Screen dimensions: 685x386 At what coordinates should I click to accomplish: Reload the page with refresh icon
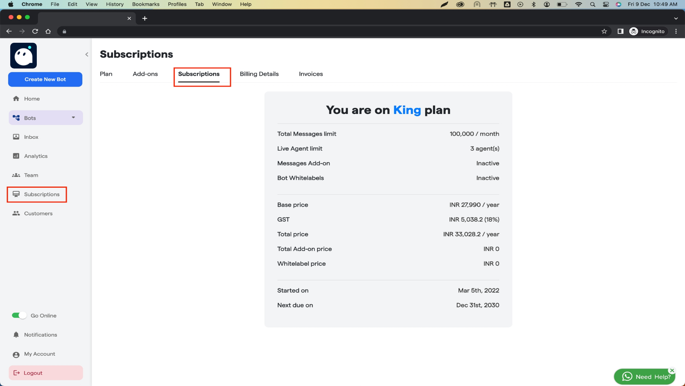click(x=35, y=31)
